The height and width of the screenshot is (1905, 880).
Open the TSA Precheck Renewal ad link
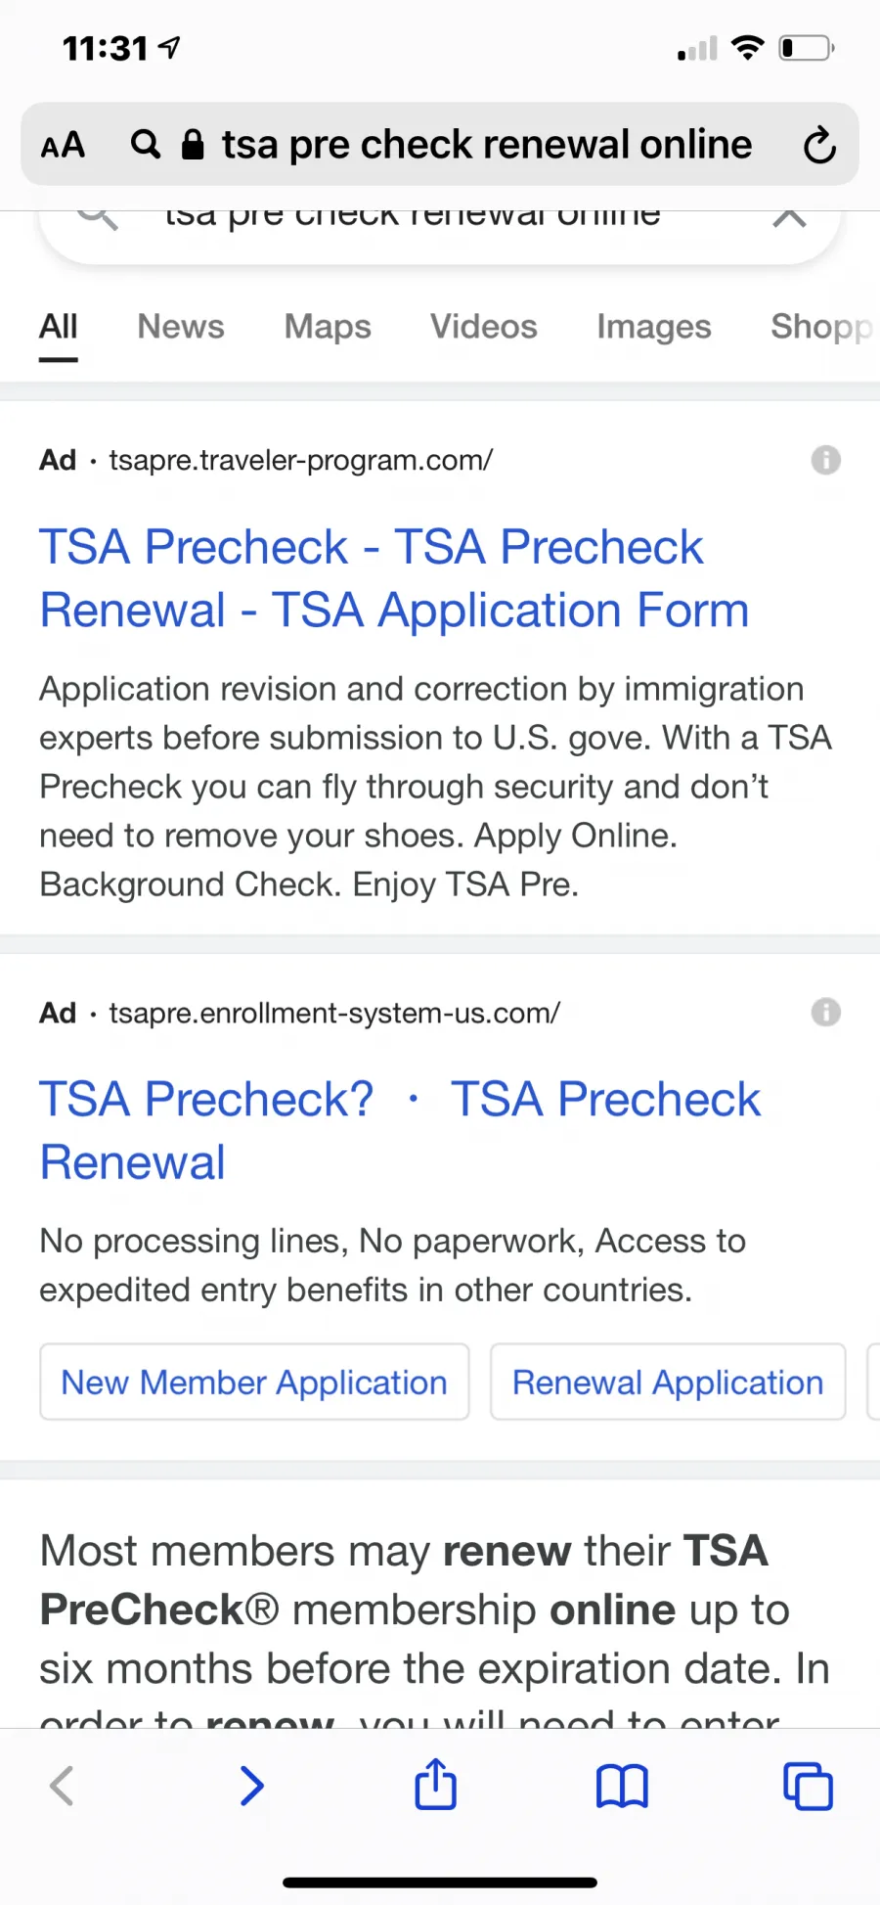pos(400,1130)
